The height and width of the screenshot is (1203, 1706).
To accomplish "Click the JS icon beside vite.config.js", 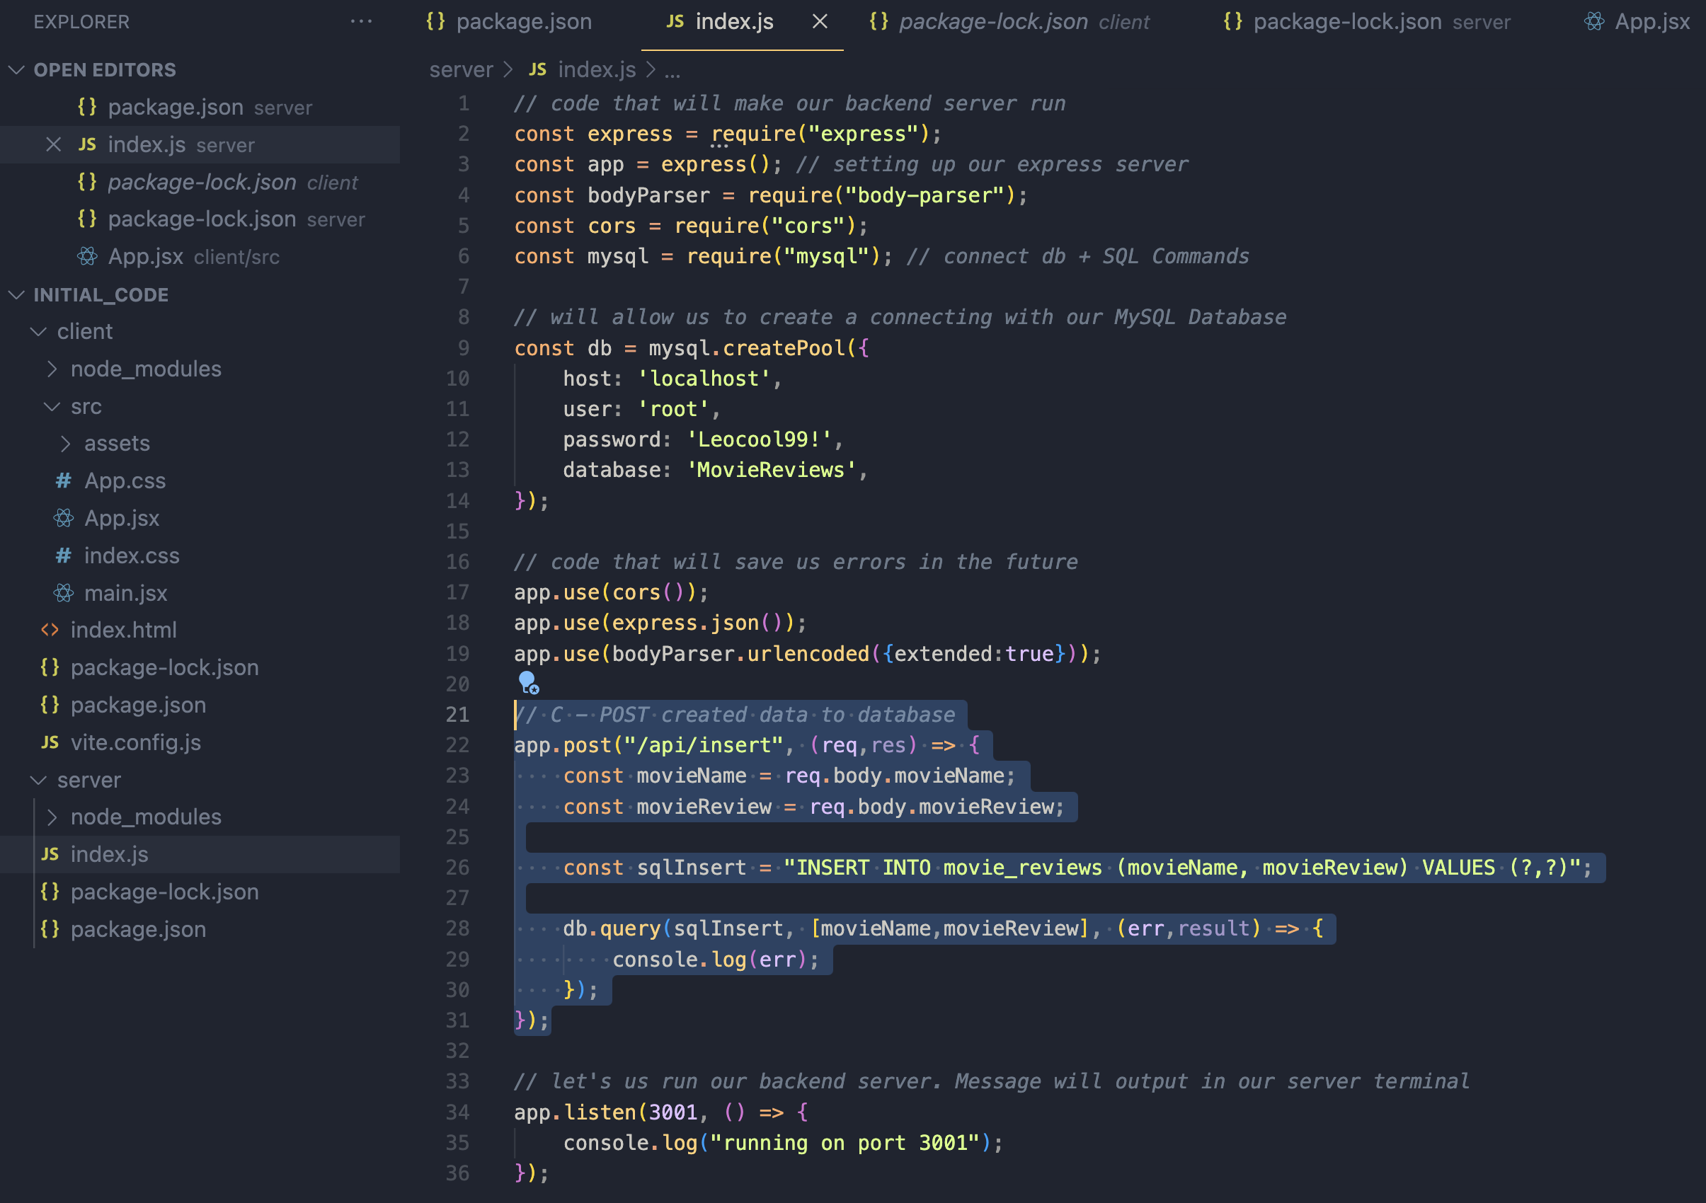I will tap(50, 742).
